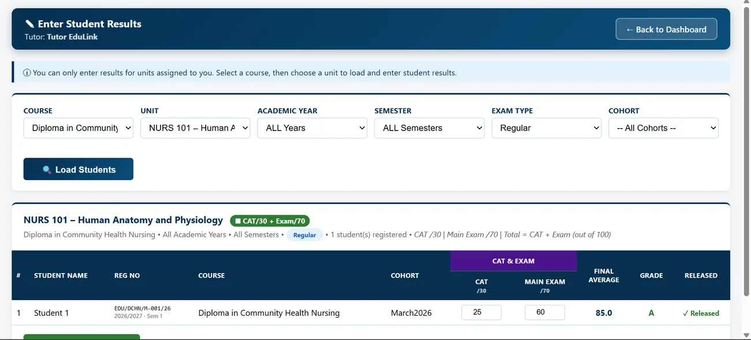Click Diploma in Community Health Nursing row cell
Screen dimensions: 751x340
269,313
